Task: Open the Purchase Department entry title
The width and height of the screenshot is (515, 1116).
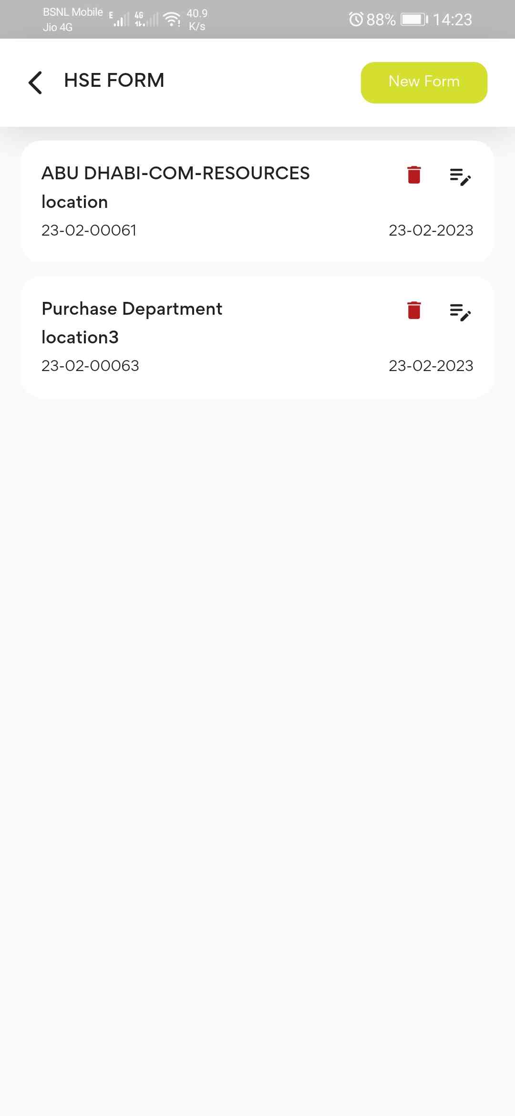Action: [x=132, y=309]
